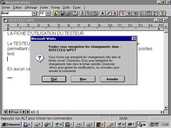Screen dimensions: 171x128
Task: Click inside the font size field
Action: point(42,13)
